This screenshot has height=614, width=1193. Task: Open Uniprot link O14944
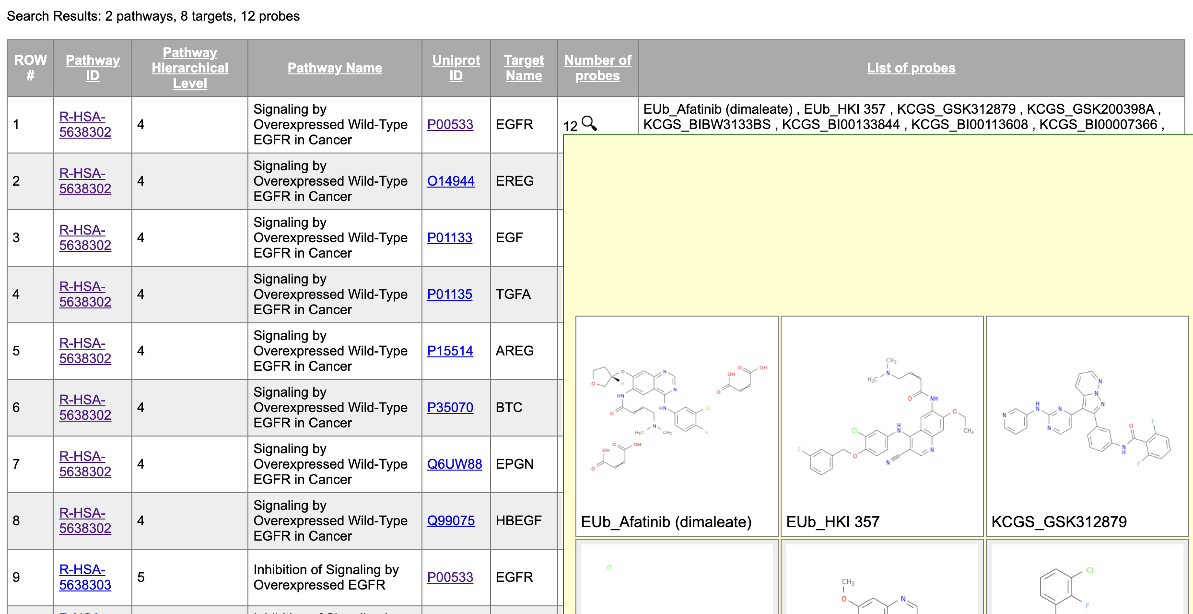(x=451, y=181)
